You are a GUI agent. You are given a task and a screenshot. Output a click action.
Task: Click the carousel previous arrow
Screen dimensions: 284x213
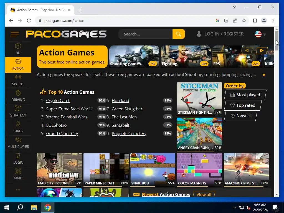[x=247, y=50]
